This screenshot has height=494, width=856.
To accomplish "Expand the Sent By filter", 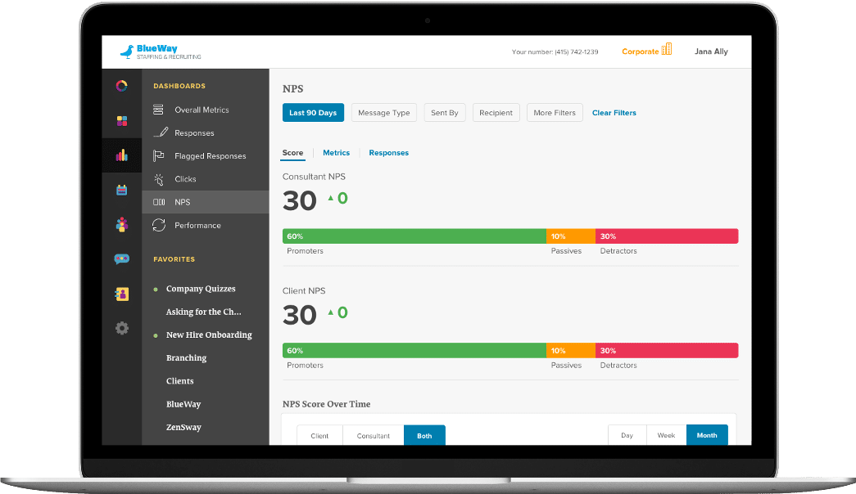I will [x=444, y=113].
